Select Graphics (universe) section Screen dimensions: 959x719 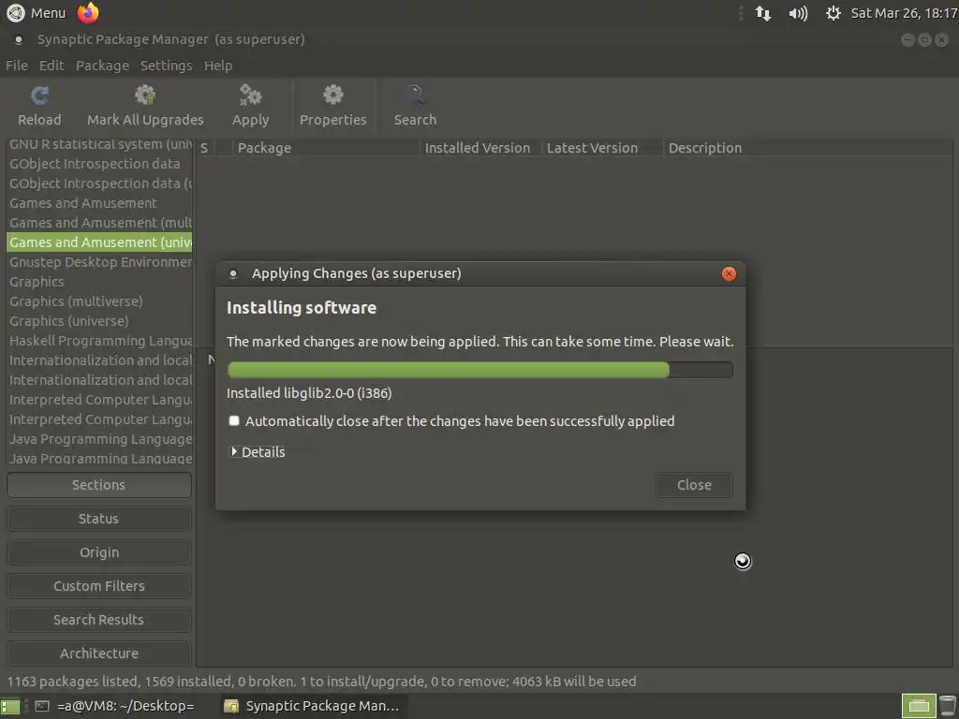(99, 320)
